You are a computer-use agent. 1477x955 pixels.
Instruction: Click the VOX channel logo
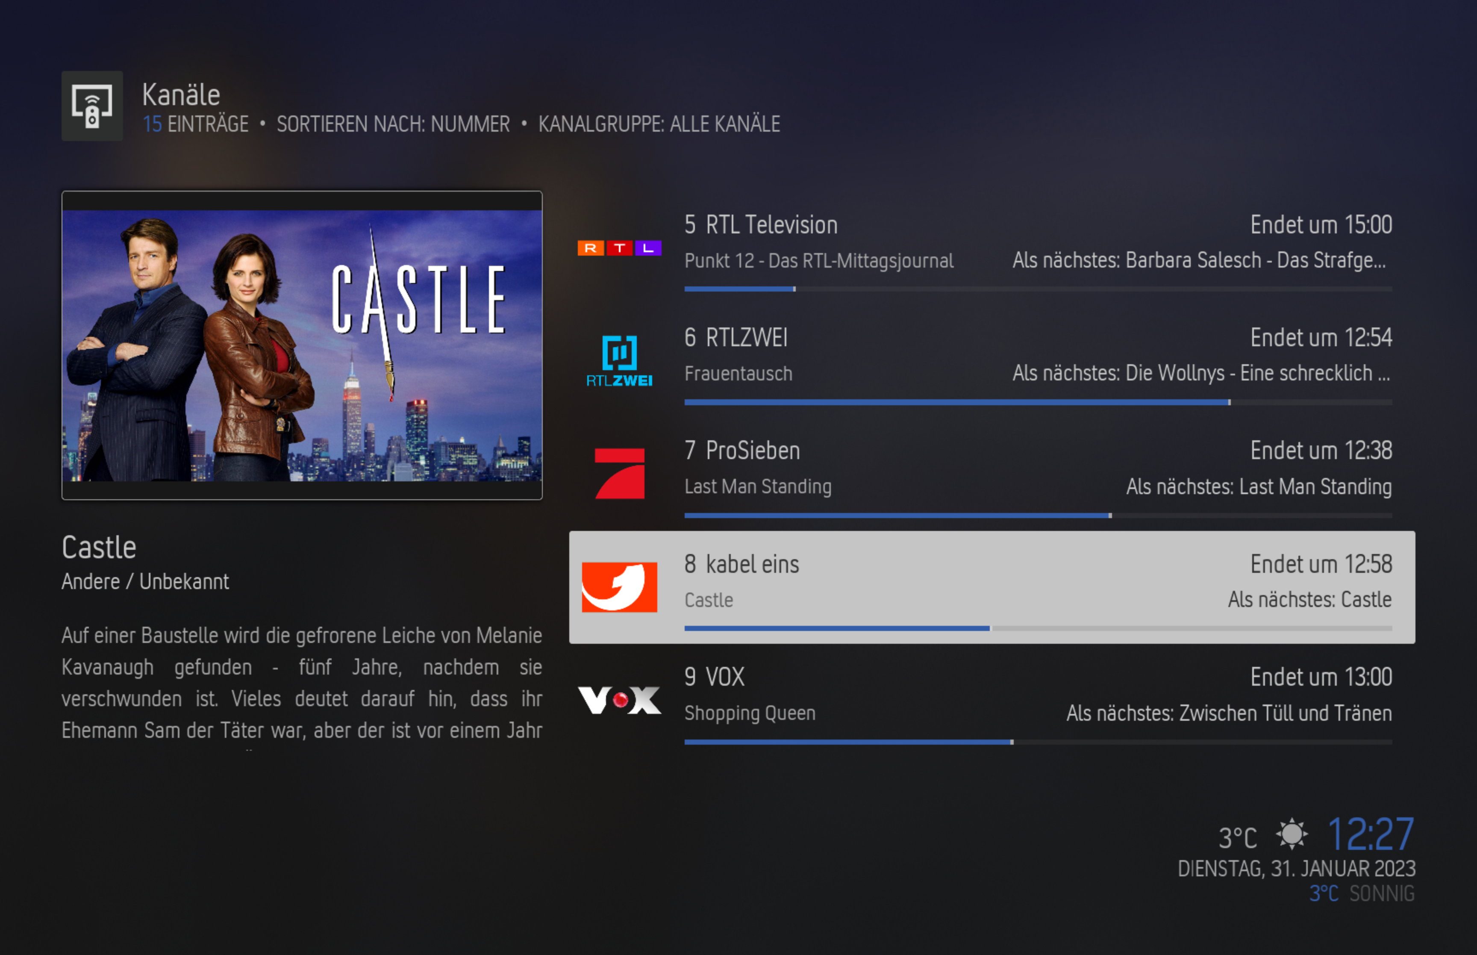click(x=619, y=700)
